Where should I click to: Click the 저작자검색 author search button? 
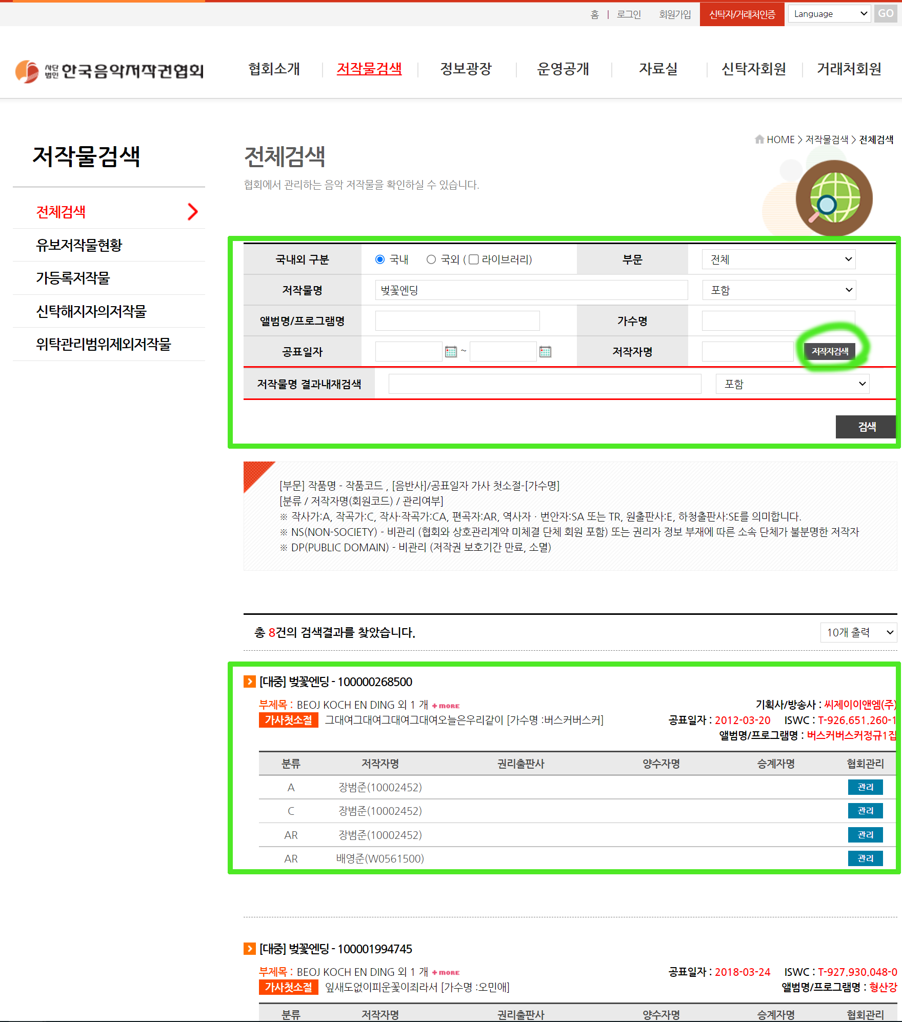831,351
